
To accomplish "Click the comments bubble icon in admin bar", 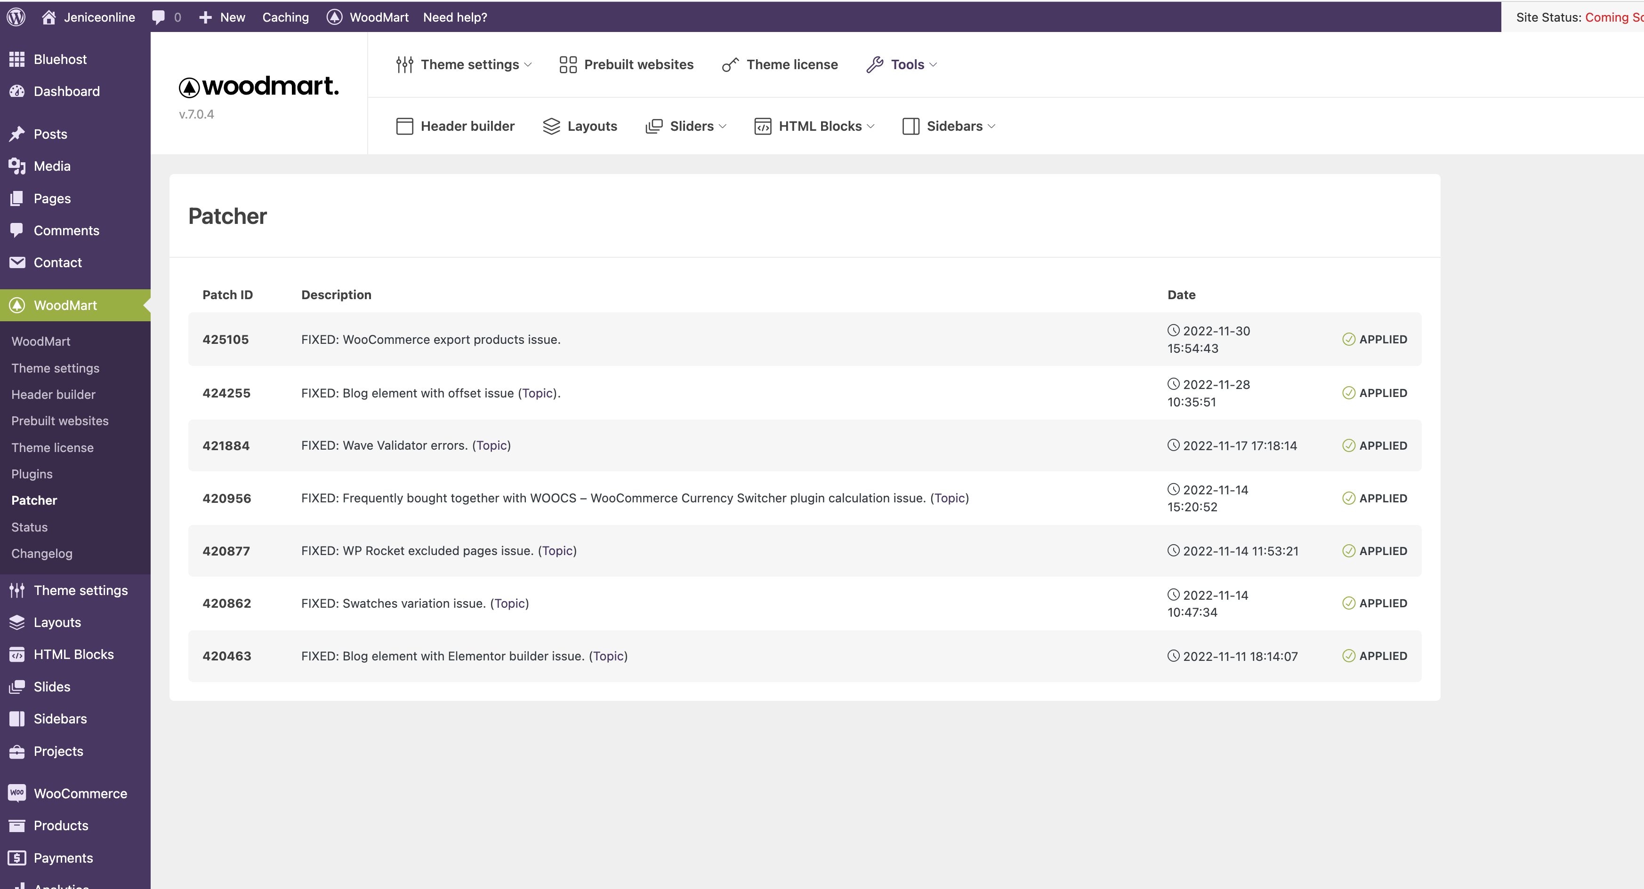I will (x=158, y=17).
